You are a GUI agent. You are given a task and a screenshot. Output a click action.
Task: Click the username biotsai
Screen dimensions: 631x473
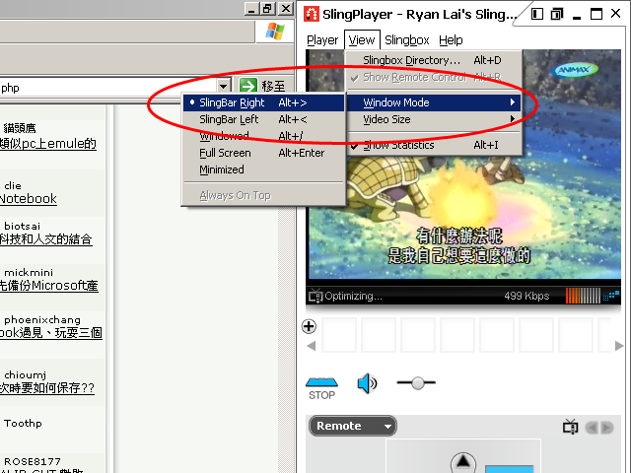click(22, 226)
